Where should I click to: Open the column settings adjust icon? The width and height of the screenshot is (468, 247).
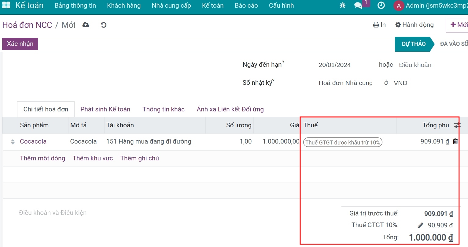tap(457, 125)
